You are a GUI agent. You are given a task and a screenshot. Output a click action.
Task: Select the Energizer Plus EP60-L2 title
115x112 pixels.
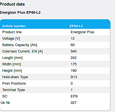[x=20, y=13]
